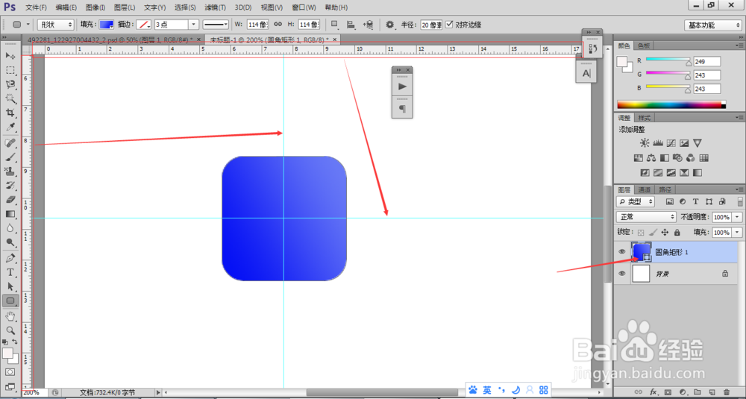Open stroke width 3 点 dropdown
This screenshot has width=746, height=399.
pyautogui.click(x=194, y=25)
